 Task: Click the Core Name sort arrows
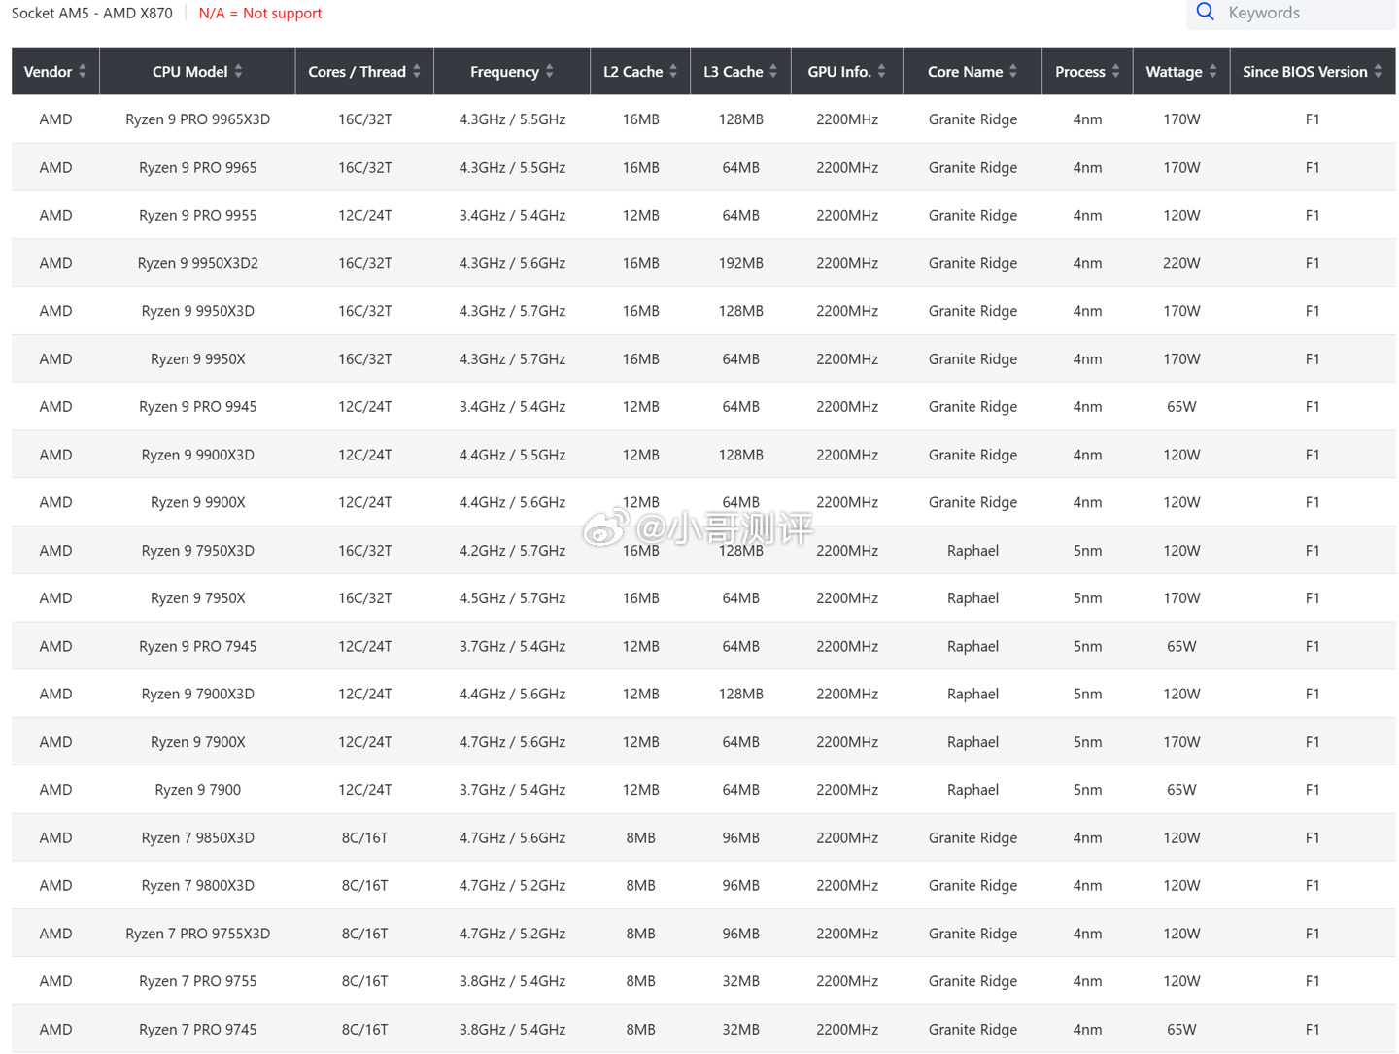(1013, 72)
